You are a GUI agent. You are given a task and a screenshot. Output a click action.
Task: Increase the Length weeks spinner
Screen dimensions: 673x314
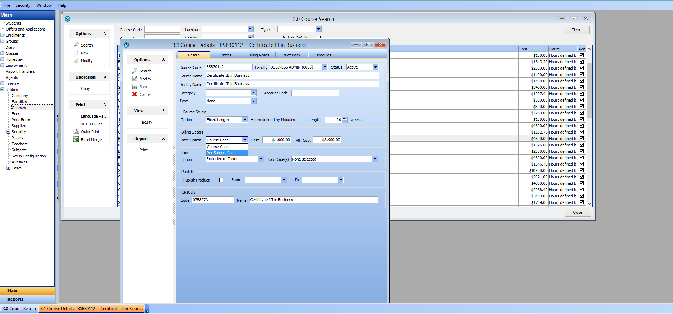(344, 118)
